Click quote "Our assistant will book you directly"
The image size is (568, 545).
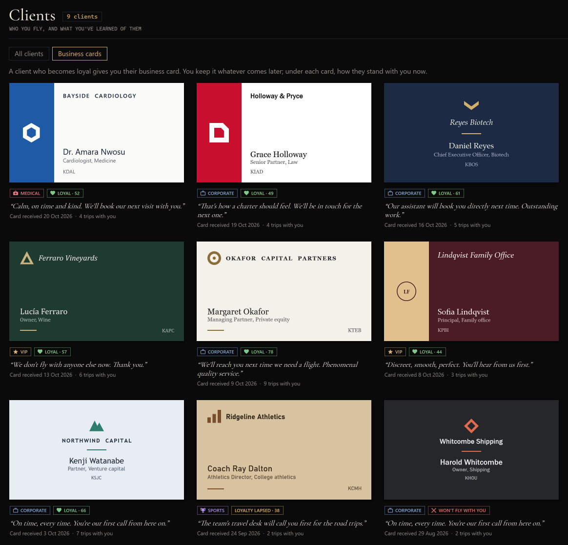pyautogui.click(x=471, y=210)
